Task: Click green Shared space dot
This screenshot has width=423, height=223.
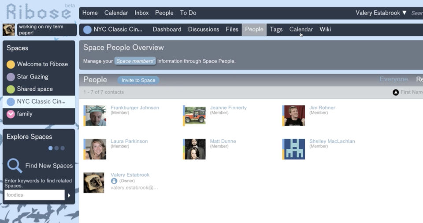Action: [x=11, y=89]
